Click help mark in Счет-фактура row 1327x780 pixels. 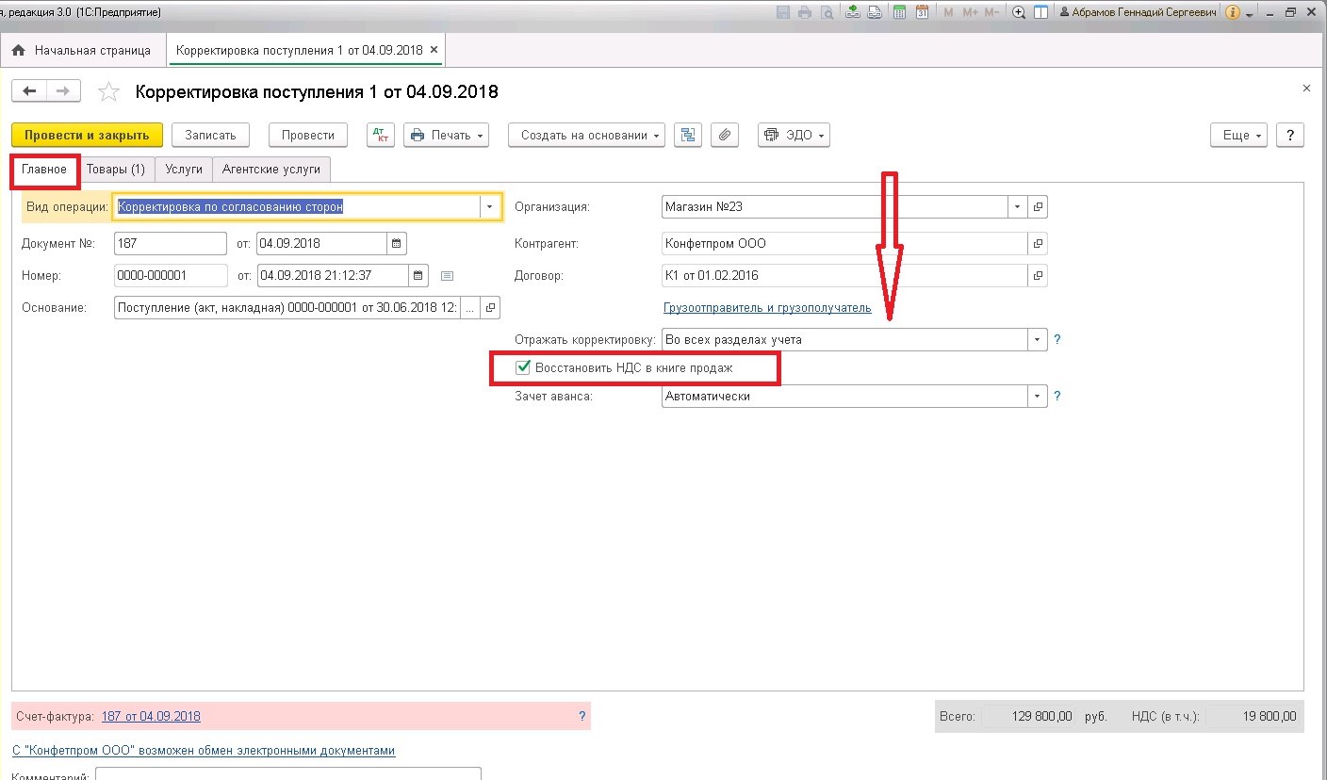click(582, 716)
